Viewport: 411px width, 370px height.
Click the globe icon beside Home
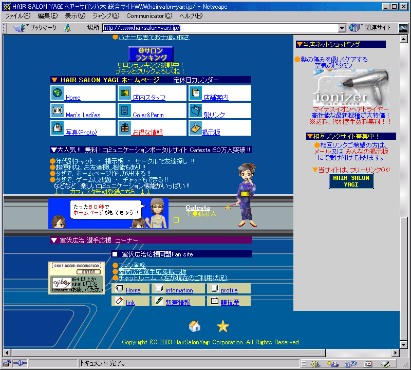click(57, 93)
